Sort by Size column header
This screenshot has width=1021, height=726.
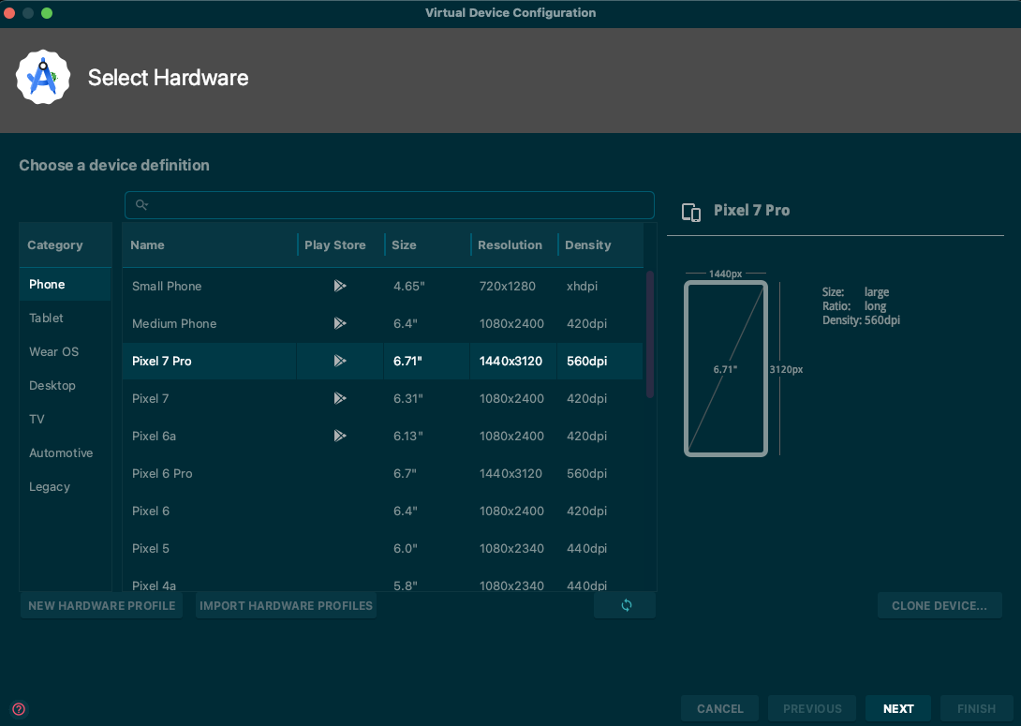tap(428, 245)
